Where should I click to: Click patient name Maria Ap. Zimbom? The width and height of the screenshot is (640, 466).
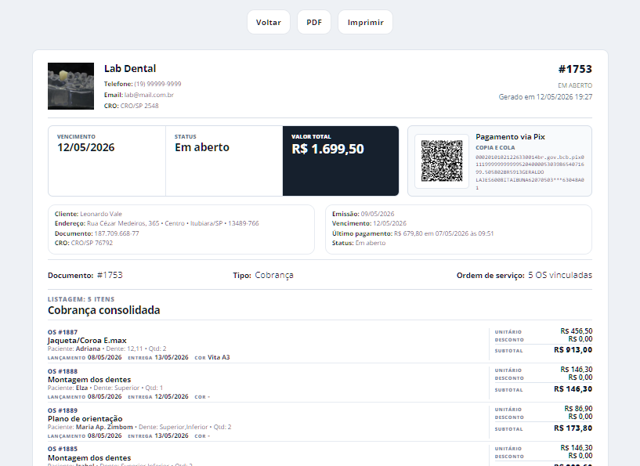(104, 427)
